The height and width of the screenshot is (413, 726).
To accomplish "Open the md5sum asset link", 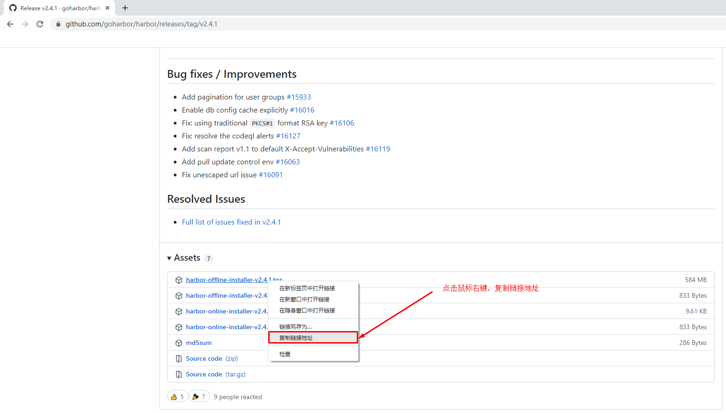I will pos(199,343).
